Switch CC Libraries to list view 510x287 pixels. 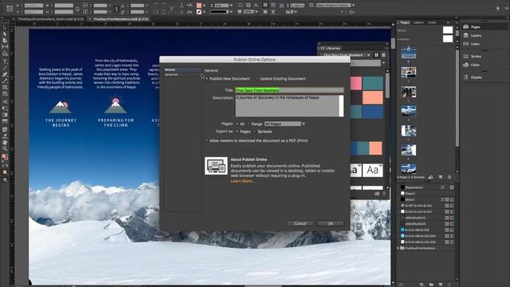tap(383, 55)
